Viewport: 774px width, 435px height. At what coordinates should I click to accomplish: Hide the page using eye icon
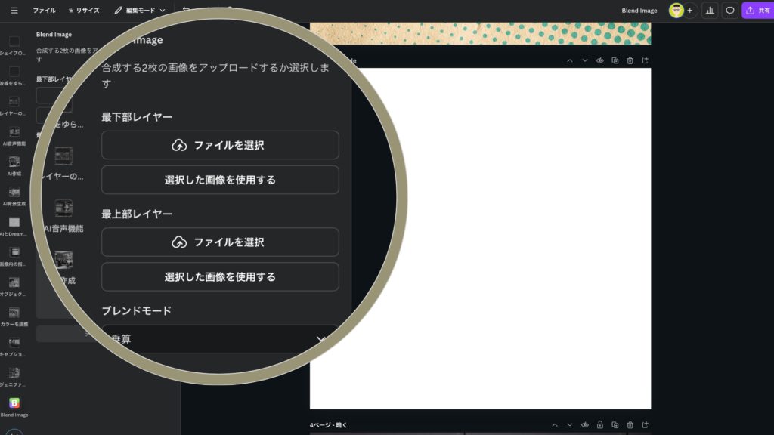(x=599, y=60)
